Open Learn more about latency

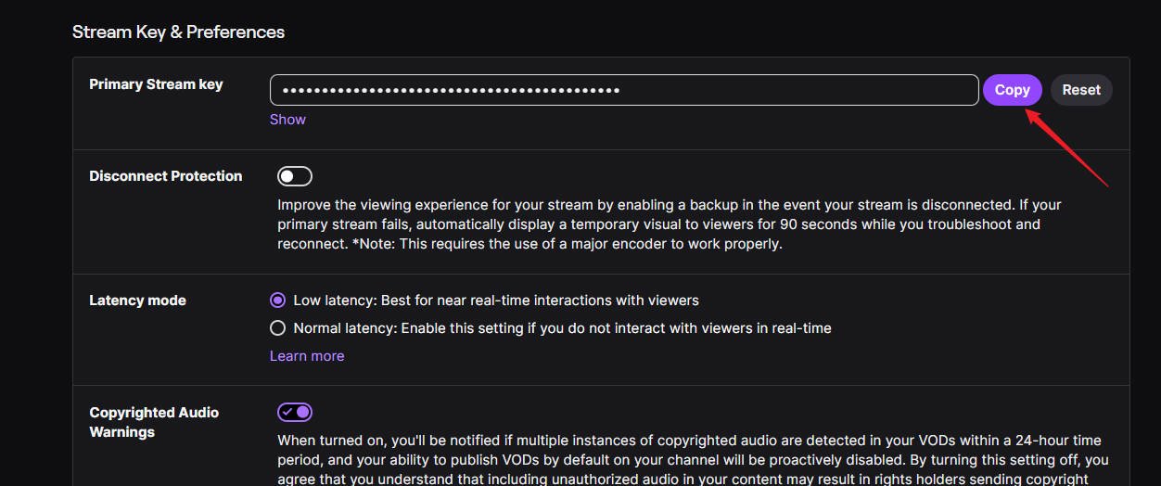[x=307, y=356]
